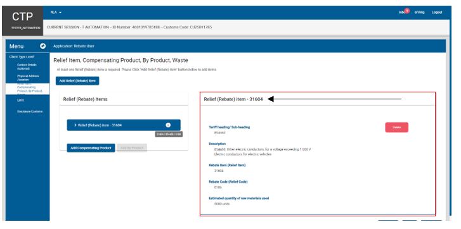Click the Rebate Item (Relief Item) label
This screenshot has width=461, height=229.
coord(227,165)
